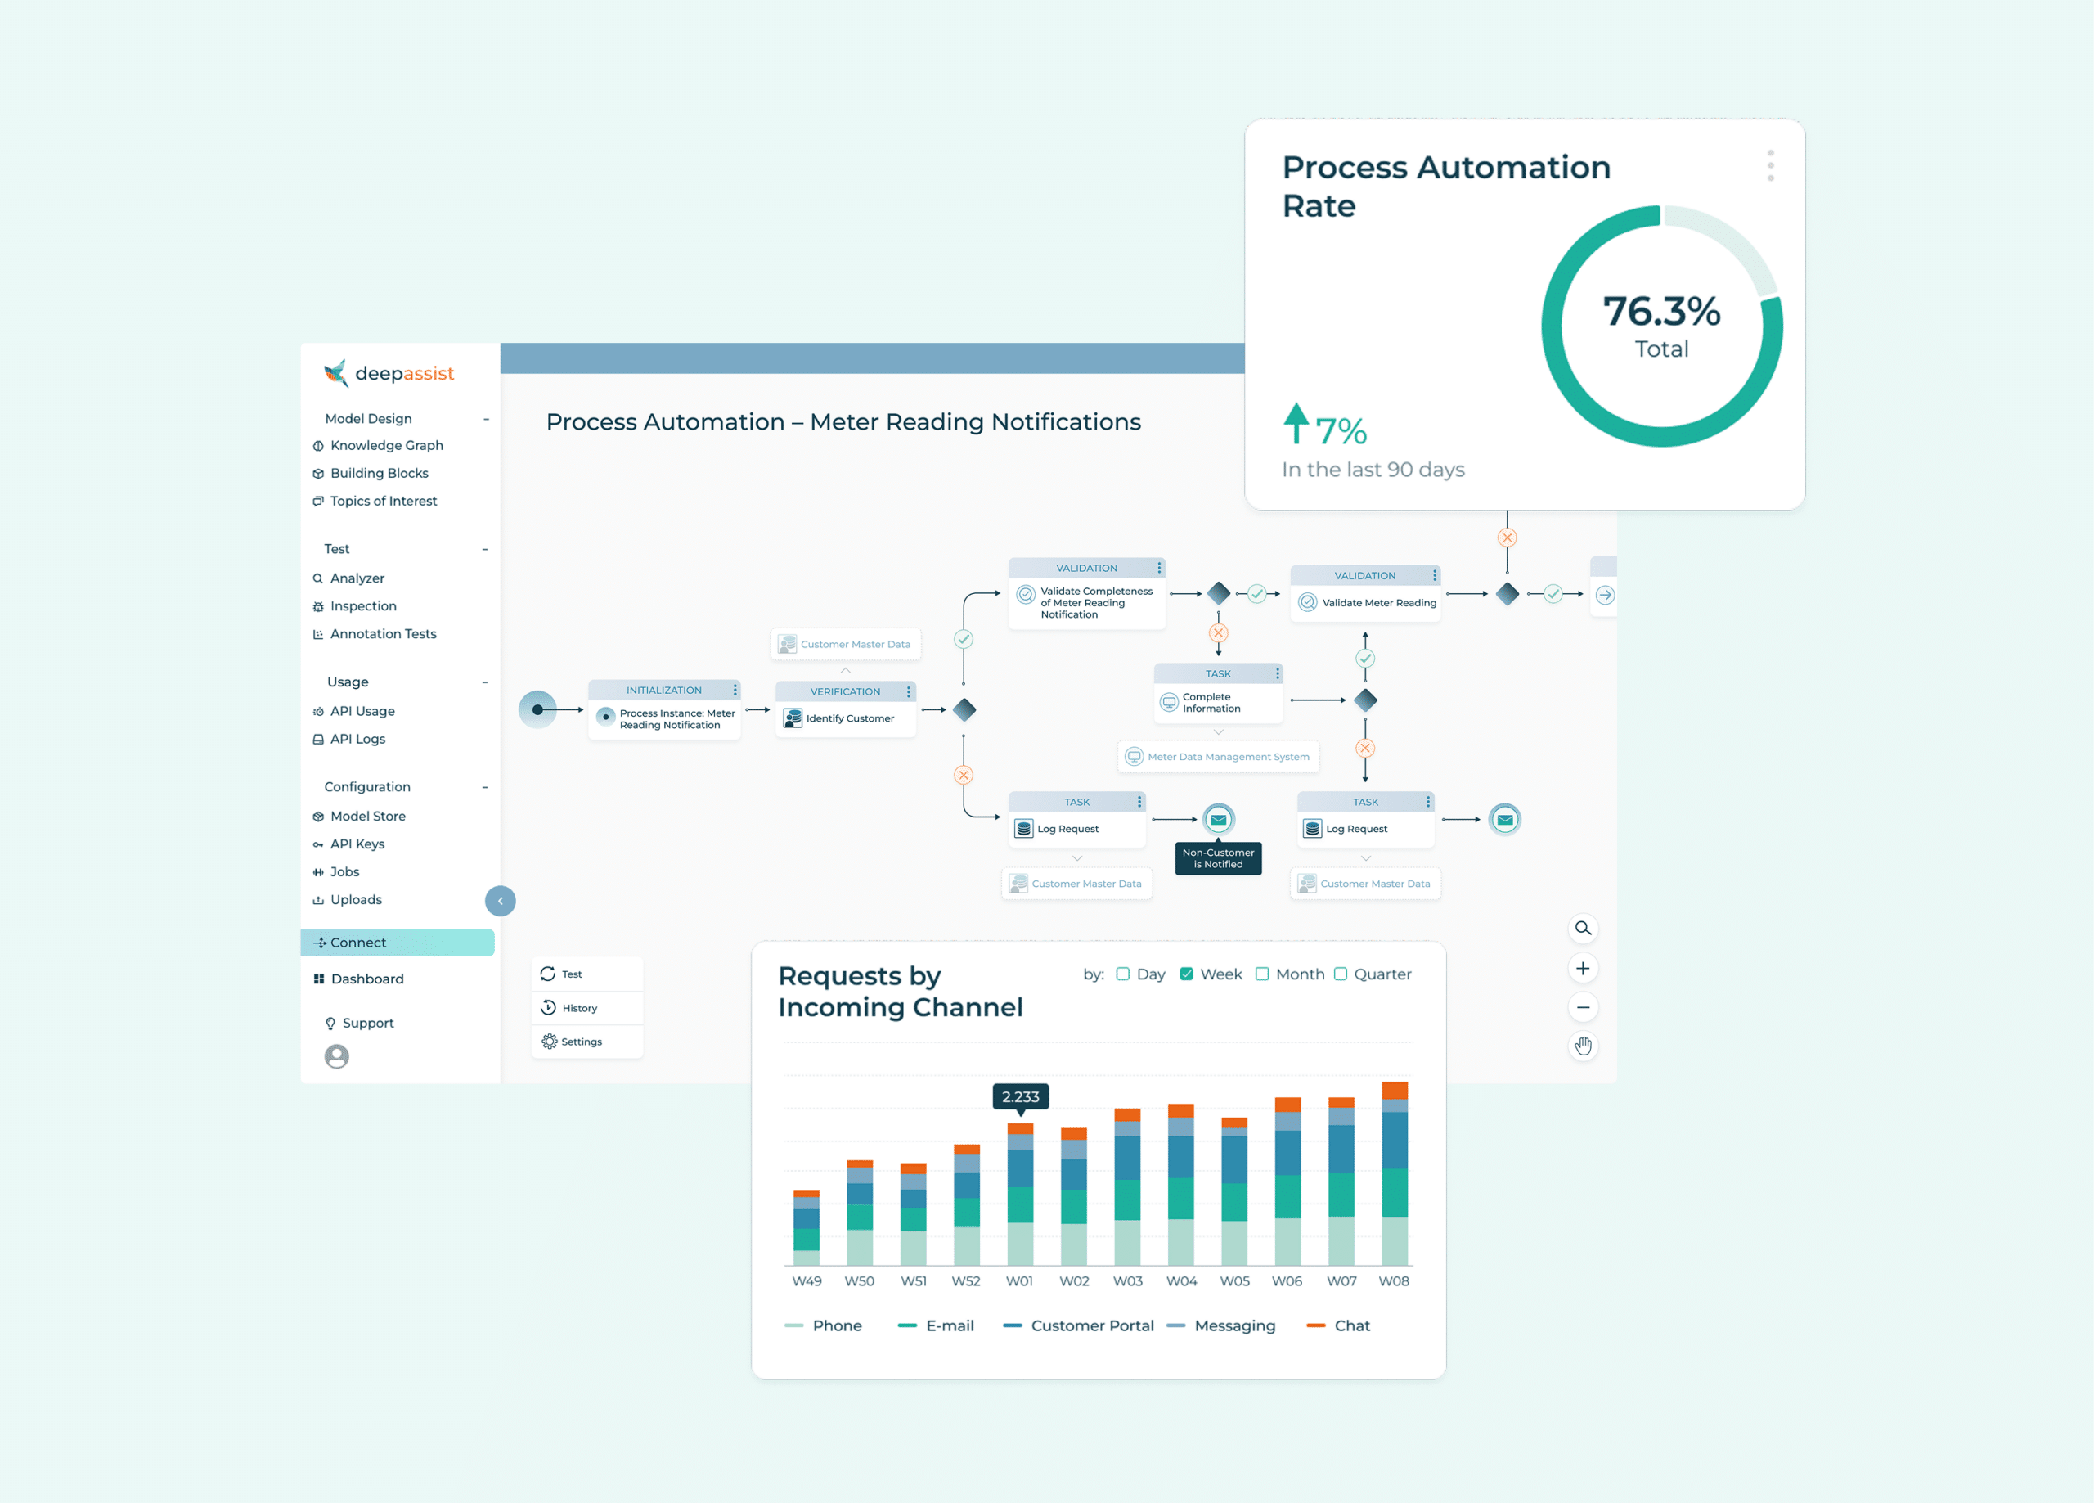Zoom out with the minus icon
This screenshot has height=1503, width=2094.
(x=1583, y=1007)
